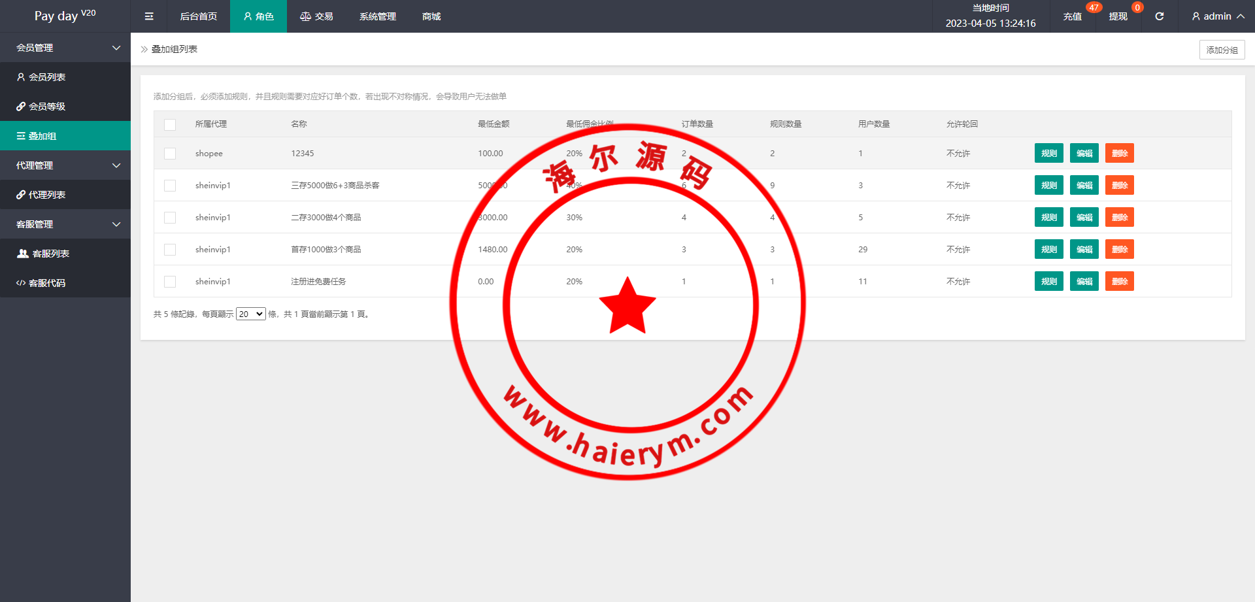Toggle the select-all checkbox in table header

coord(170,125)
